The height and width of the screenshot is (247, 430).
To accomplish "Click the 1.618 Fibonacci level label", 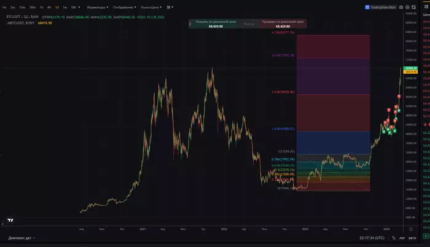I will click(283, 128).
